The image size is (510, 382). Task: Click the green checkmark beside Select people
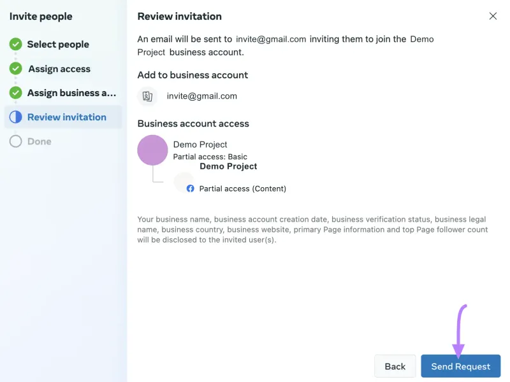17,45
